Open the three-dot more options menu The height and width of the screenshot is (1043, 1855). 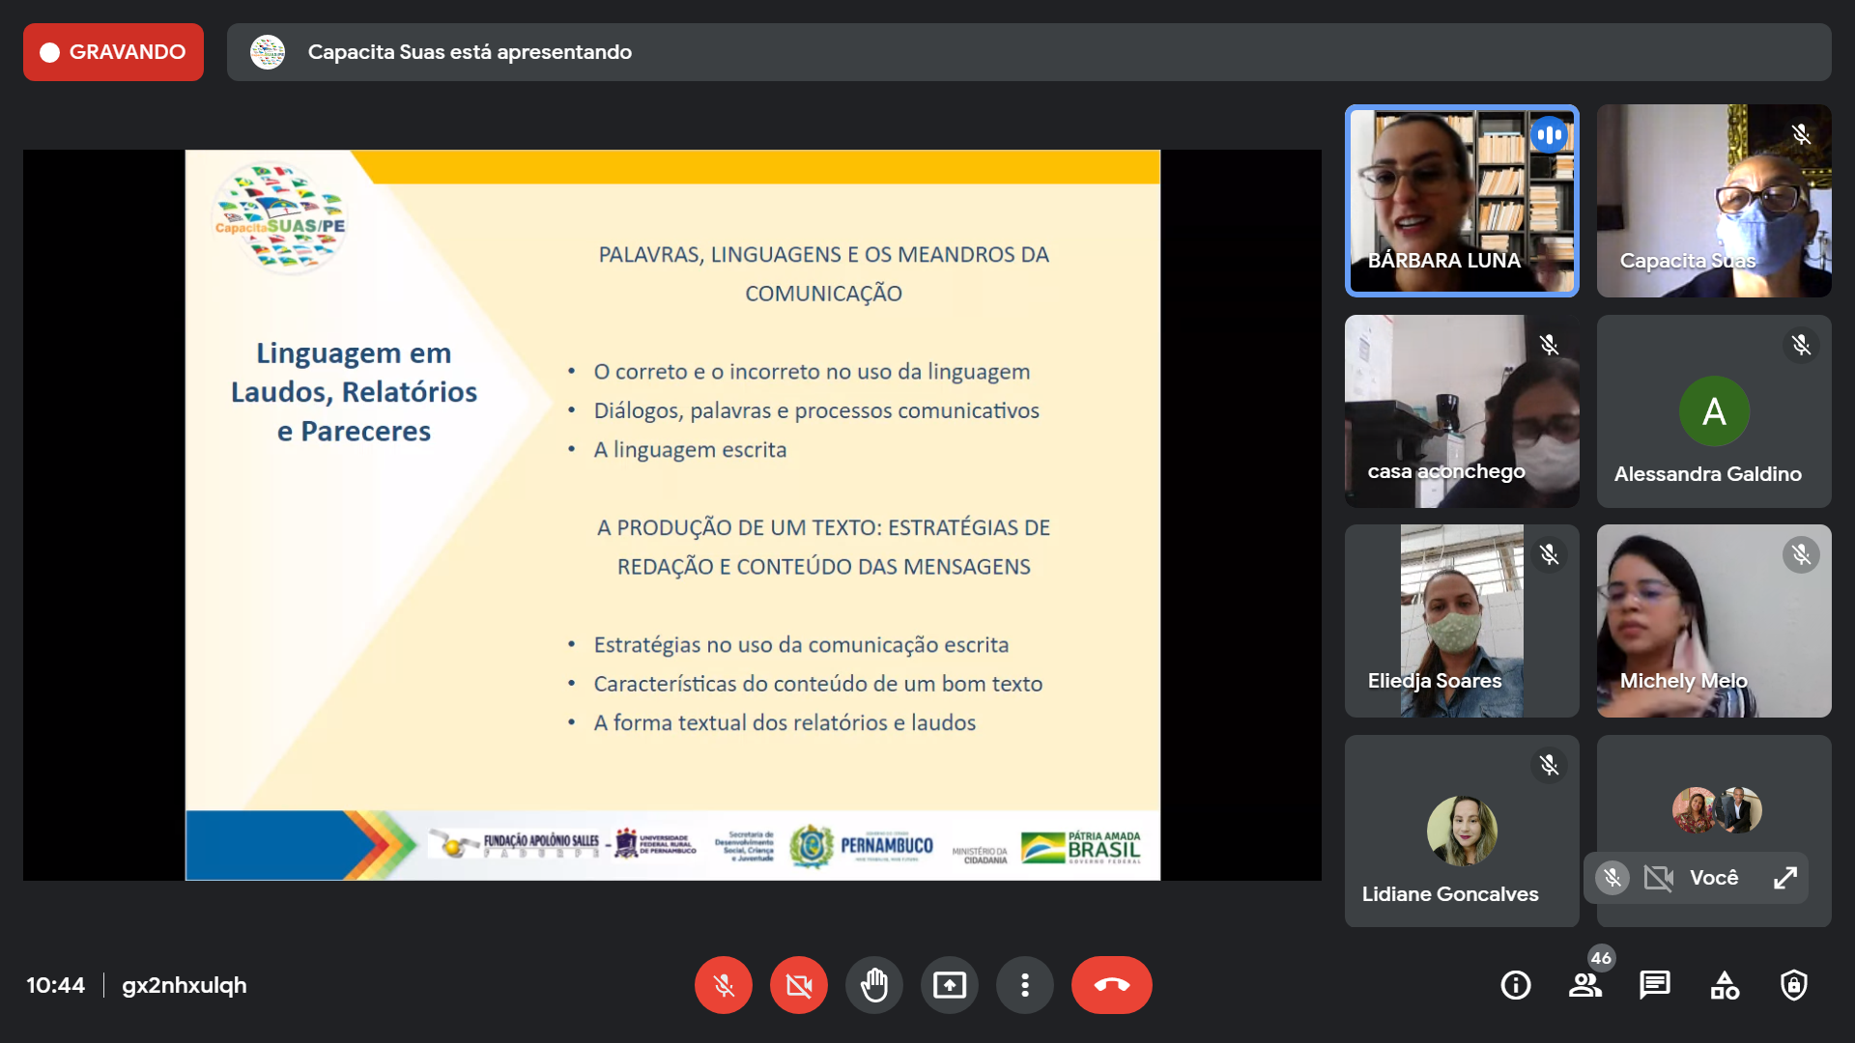tap(1024, 985)
